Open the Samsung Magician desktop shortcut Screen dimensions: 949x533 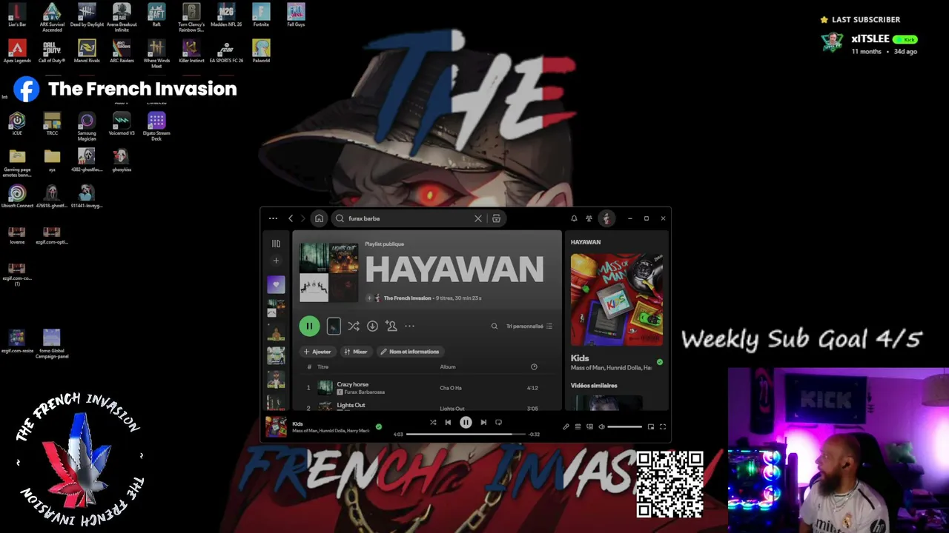tap(87, 127)
